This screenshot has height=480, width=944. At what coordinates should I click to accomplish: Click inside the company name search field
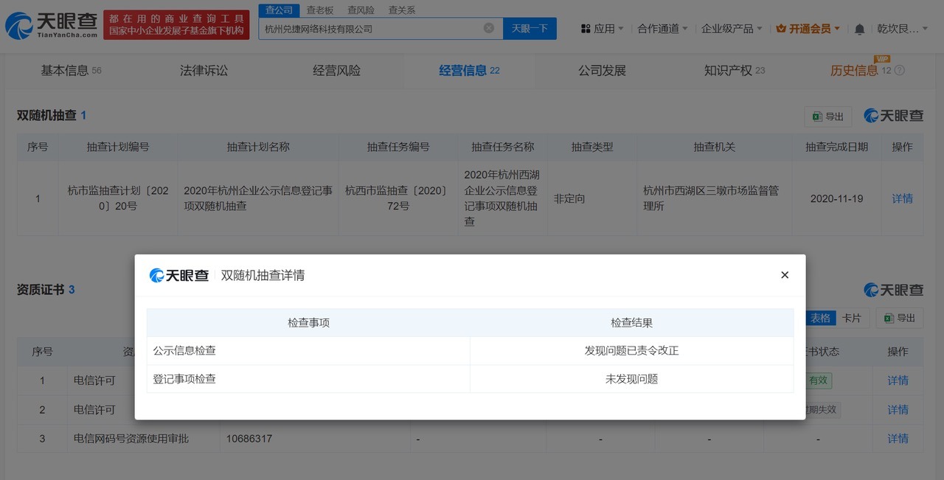coord(369,27)
